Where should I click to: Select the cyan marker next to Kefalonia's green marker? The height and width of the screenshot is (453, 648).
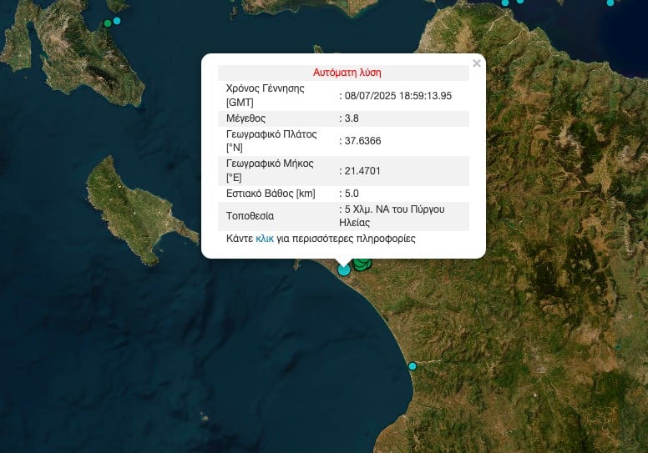117,21
